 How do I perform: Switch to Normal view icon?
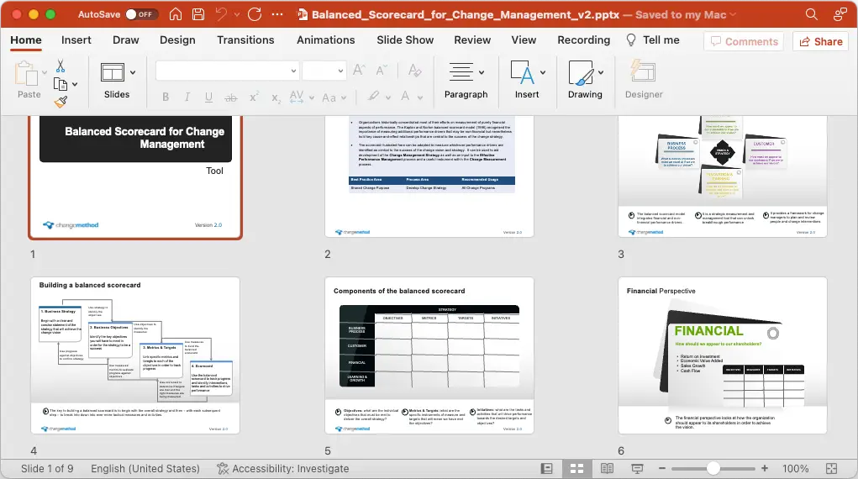point(546,469)
